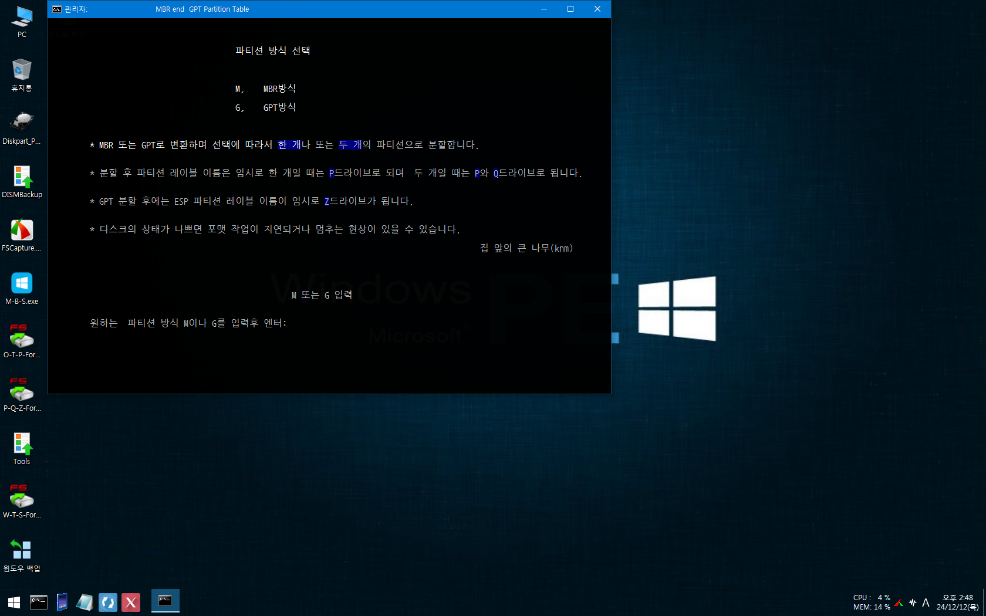Click the highlighted '두 개' text
This screenshot has width=986, height=616.
point(350,145)
